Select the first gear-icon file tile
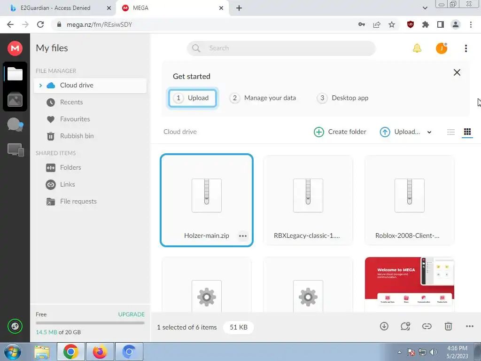The height and width of the screenshot is (361, 481). (207, 284)
